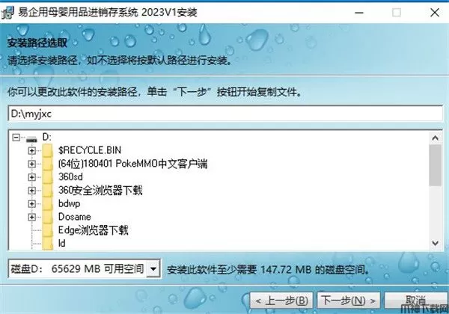
Task: Collapse the D: drive tree node
Action: (x=16, y=138)
